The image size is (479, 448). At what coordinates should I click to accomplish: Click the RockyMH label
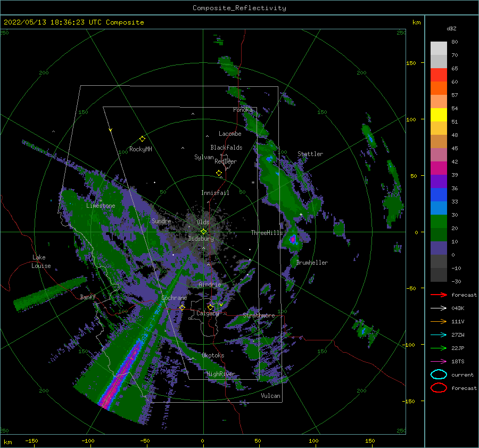coord(141,149)
